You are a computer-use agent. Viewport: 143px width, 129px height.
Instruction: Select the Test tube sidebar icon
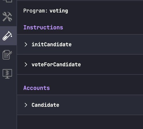pyautogui.click(x=7, y=36)
